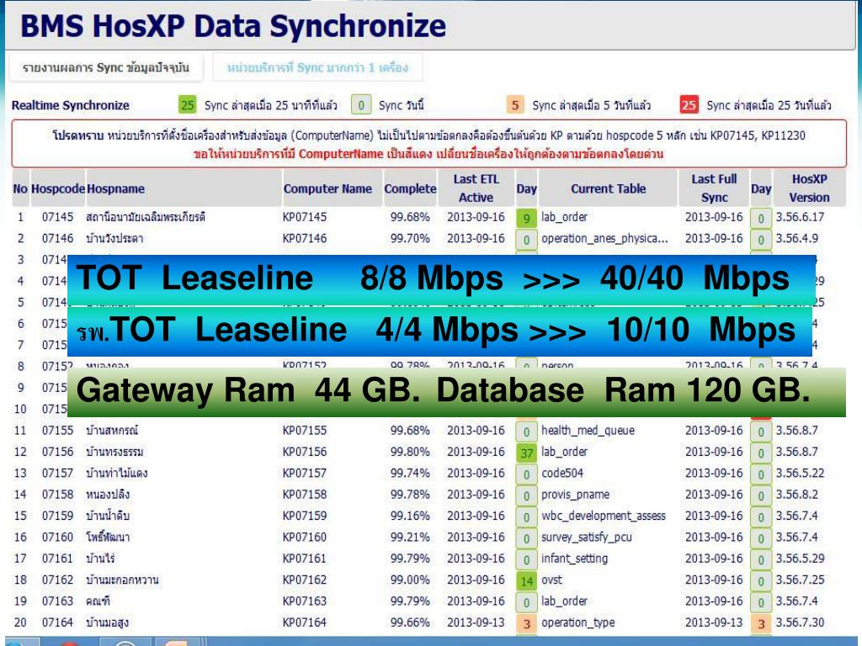Select version 3.56.8.2 cell
This screenshot has width=862, height=646.
tap(796, 495)
